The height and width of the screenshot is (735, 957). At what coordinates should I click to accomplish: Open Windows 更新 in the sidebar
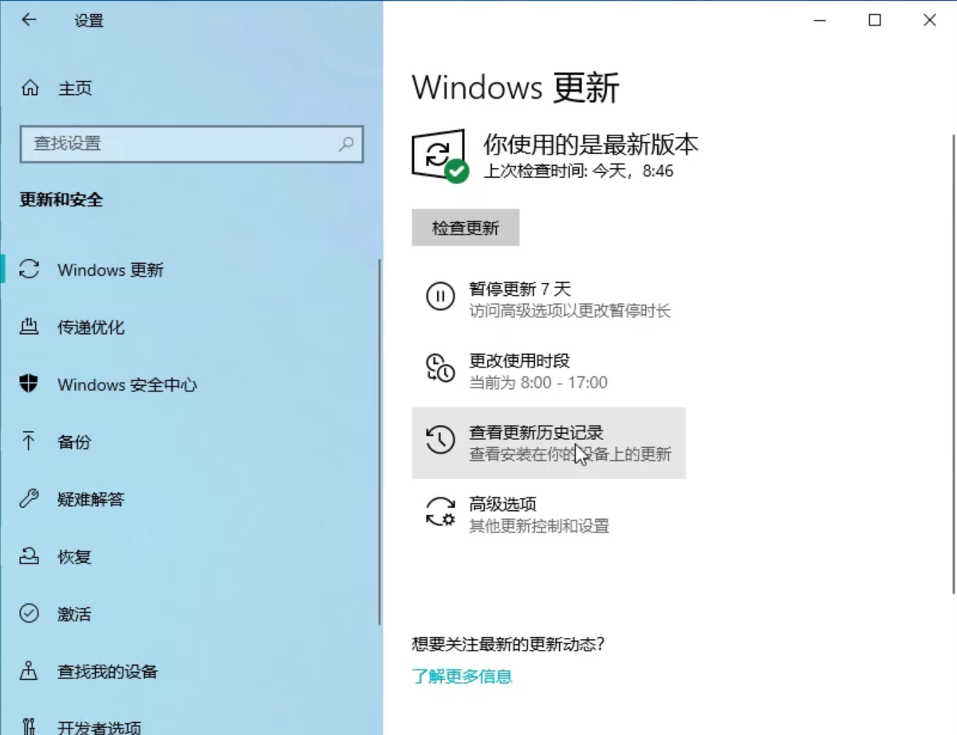pyautogui.click(x=110, y=270)
